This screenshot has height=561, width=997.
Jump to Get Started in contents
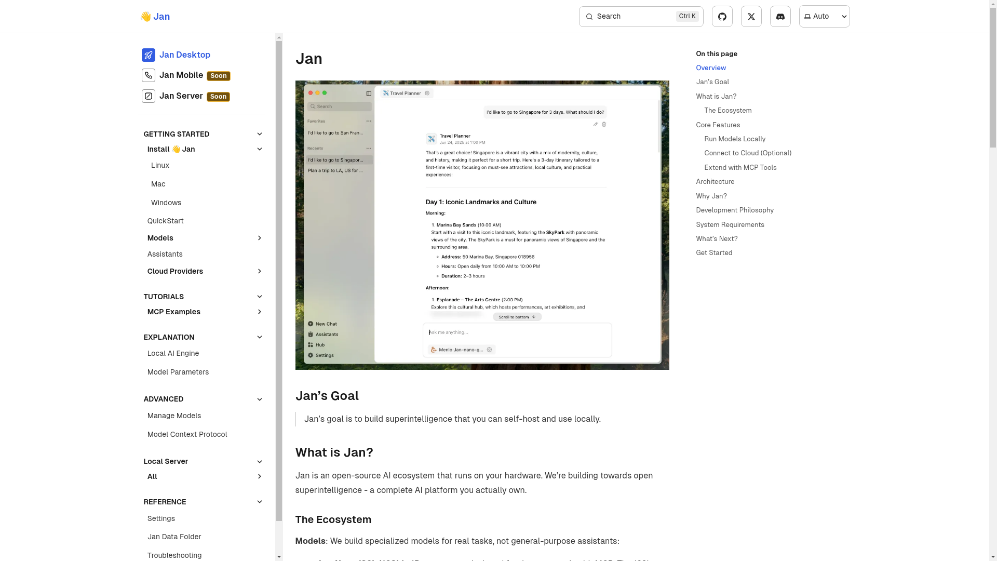tap(713, 253)
